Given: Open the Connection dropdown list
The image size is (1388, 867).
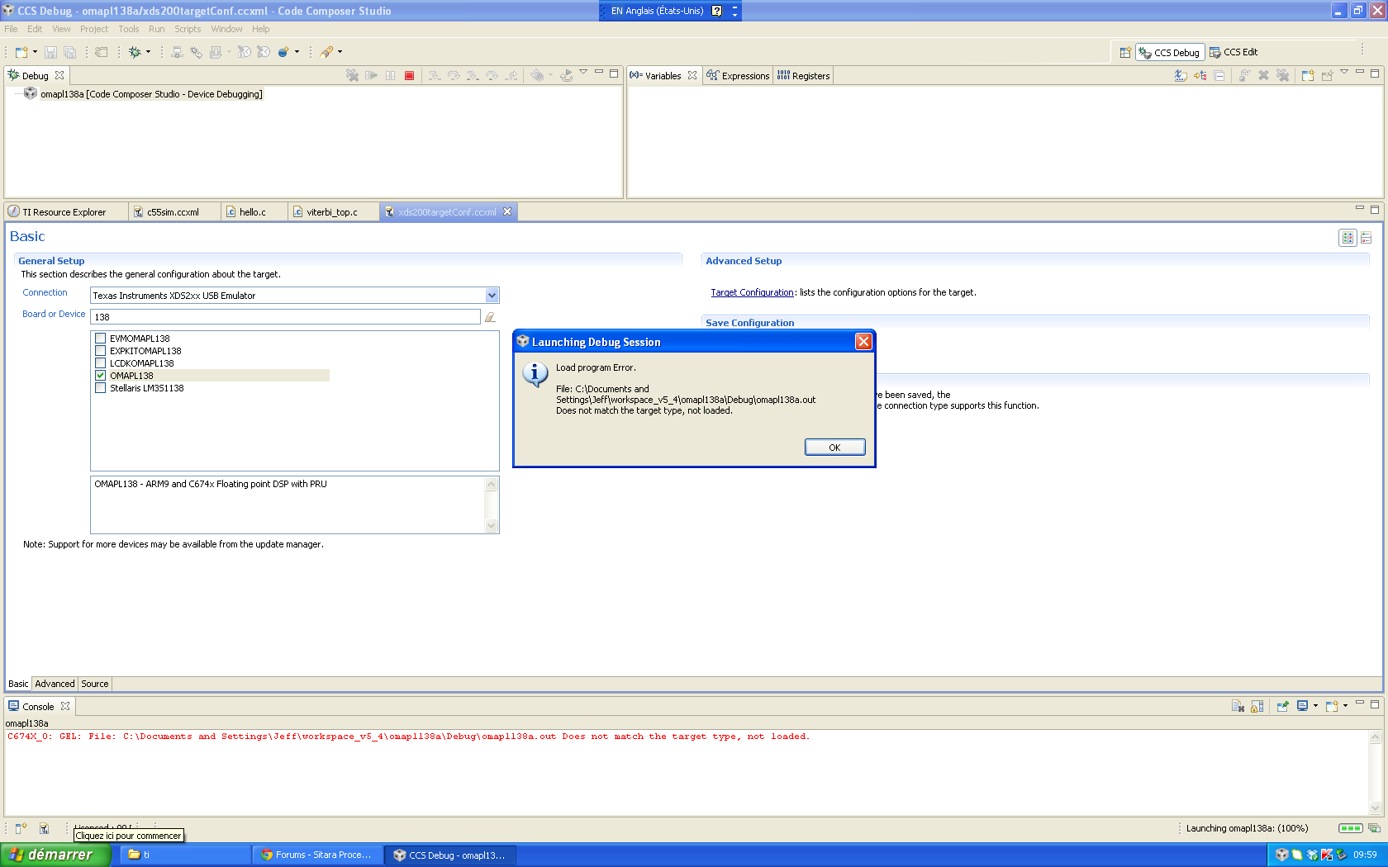Looking at the screenshot, I should click(492, 296).
